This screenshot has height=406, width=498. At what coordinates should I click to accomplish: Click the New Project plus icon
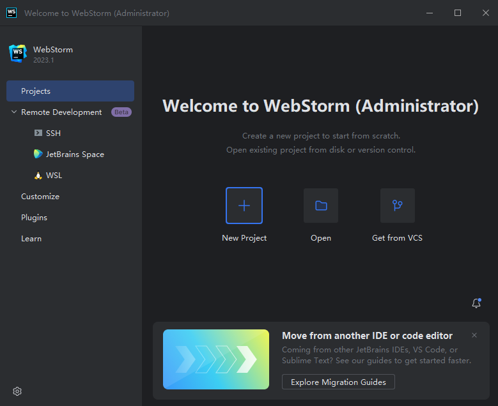(x=244, y=206)
